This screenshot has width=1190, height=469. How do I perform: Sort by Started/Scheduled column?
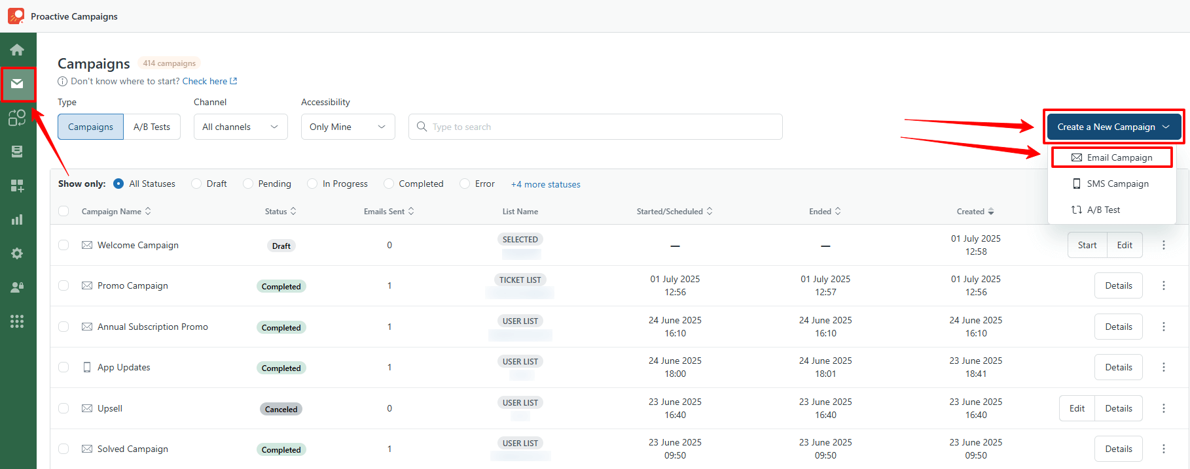click(675, 211)
